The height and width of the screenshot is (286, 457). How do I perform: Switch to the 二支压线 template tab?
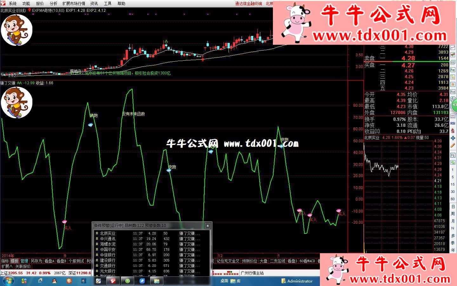pos(277,261)
